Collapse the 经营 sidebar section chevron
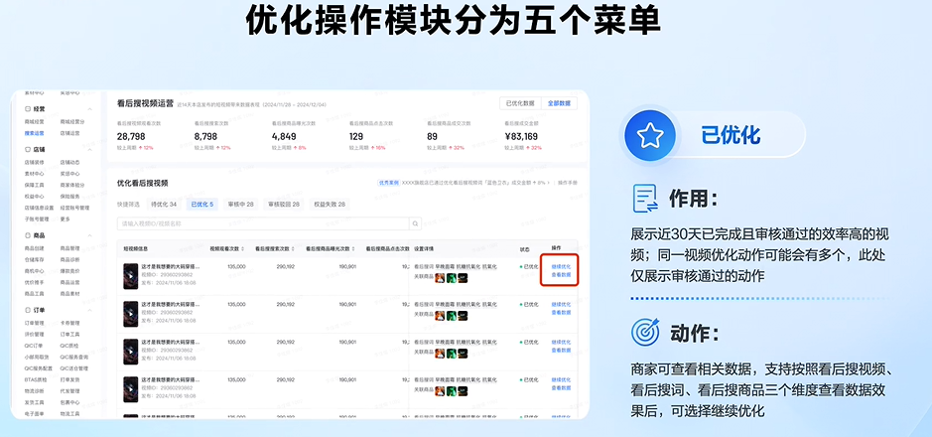The height and width of the screenshot is (437, 932). [89, 108]
